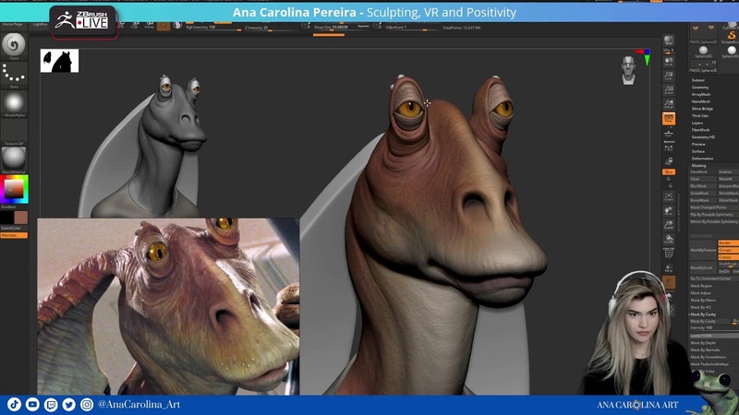Select the left Sphere3D tool thumbnail
739x415 pixels.
(x=703, y=50)
